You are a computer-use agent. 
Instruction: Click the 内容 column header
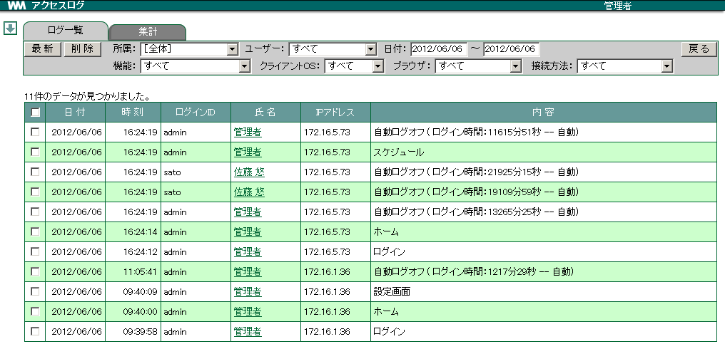tap(543, 113)
